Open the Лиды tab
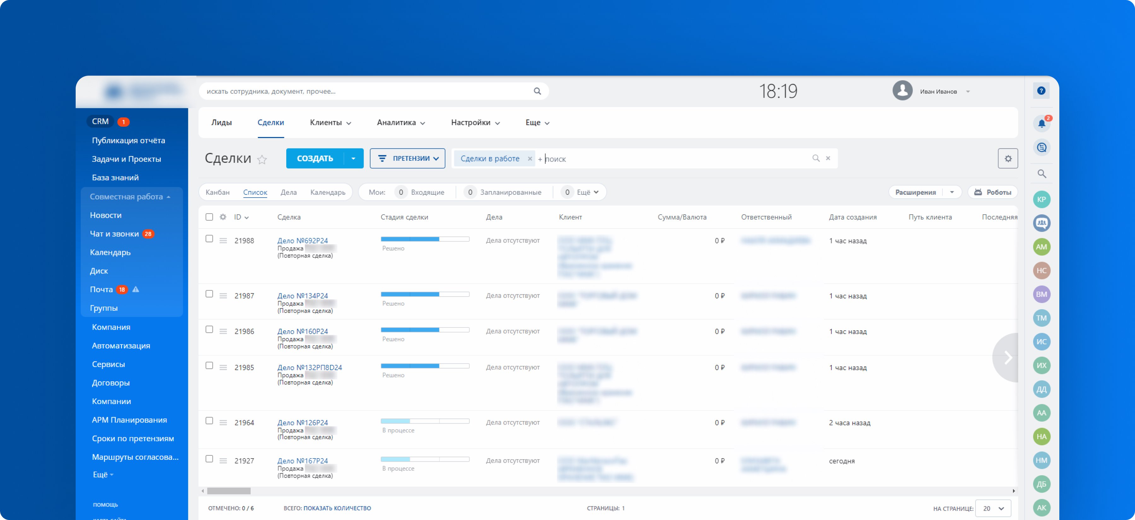This screenshot has width=1135, height=520. 221,123
